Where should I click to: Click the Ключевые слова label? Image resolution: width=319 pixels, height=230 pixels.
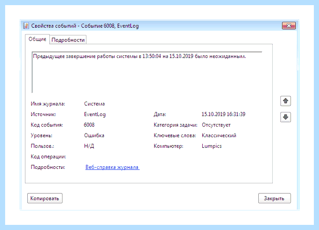175,136
